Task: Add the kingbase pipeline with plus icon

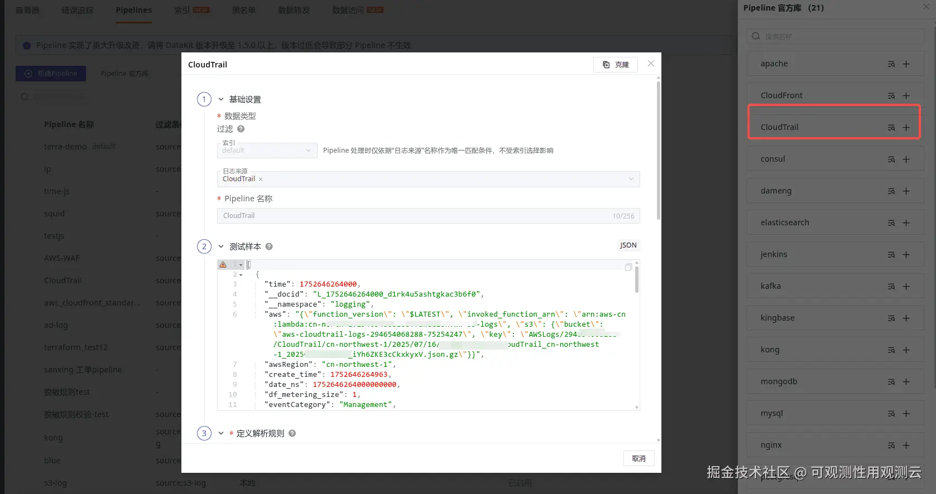Action: (906, 318)
